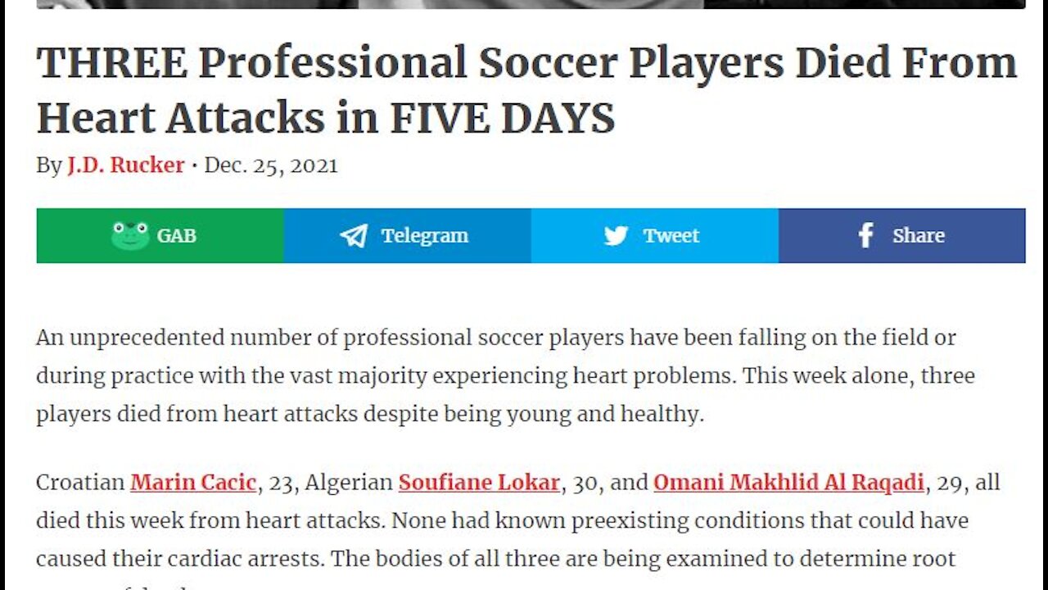Click the Telegram paper plane icon
Screen dimensions: 1048x590
(354, 236)
